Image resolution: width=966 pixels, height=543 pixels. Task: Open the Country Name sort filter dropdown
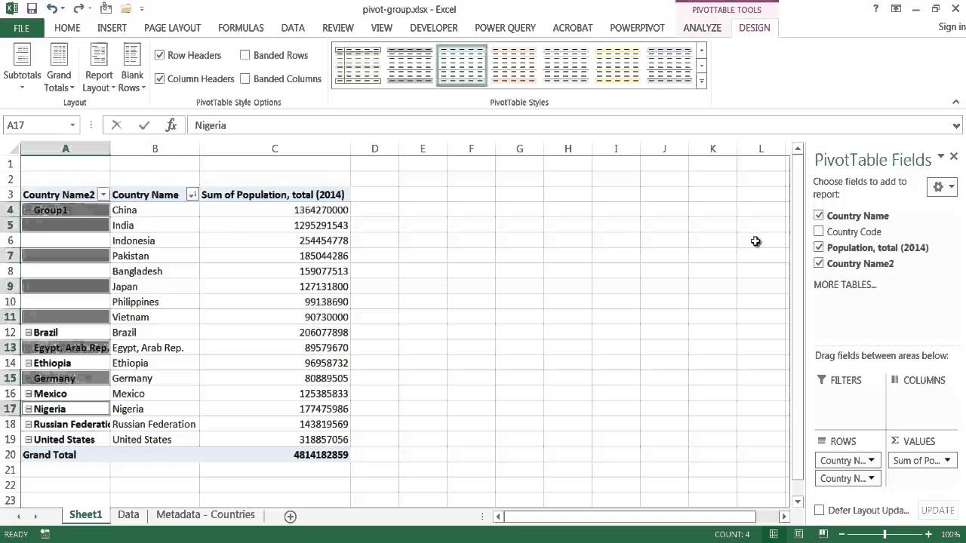point(192,195)
